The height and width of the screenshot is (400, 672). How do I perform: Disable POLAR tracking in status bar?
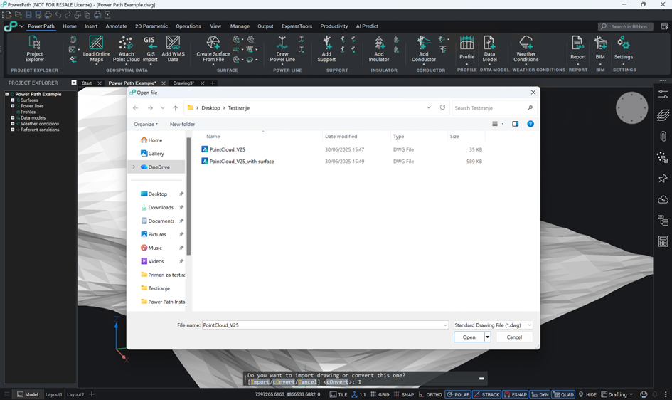pos(458,394)
